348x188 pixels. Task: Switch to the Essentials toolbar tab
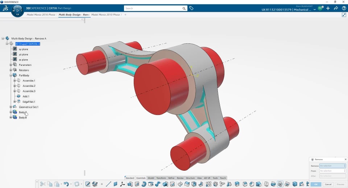141,178
